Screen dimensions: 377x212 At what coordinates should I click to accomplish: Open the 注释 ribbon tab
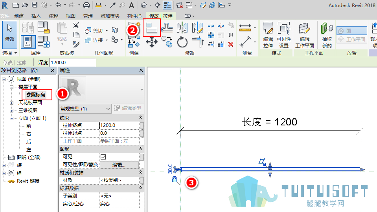click(53, 16)
